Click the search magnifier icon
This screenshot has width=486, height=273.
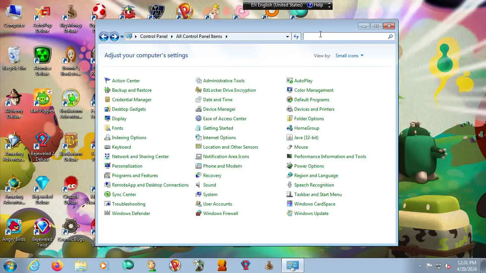click(x=390, y=36)
